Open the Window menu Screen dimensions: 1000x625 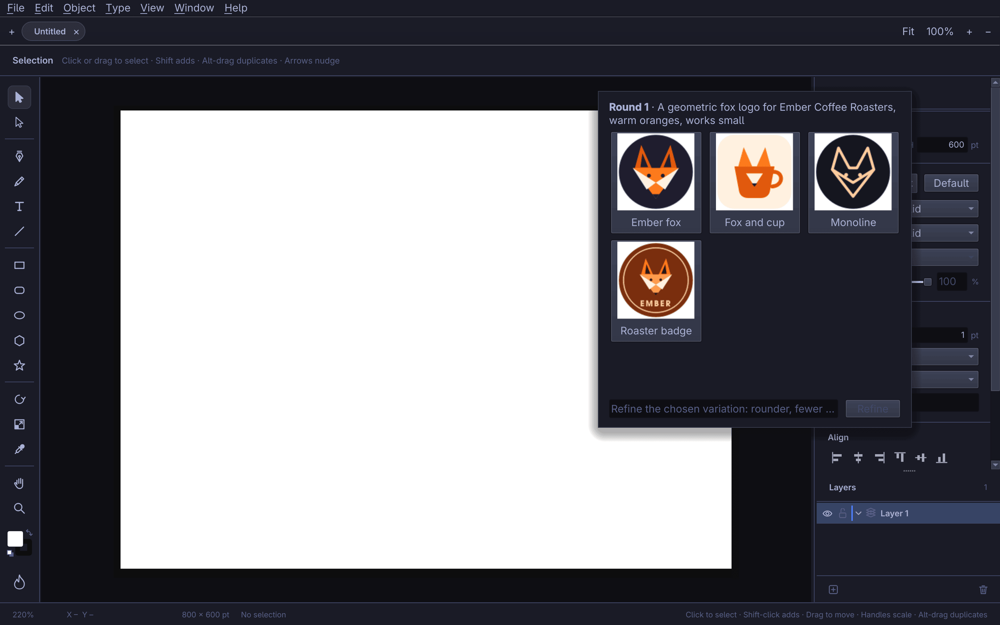[x=194, y=8]
